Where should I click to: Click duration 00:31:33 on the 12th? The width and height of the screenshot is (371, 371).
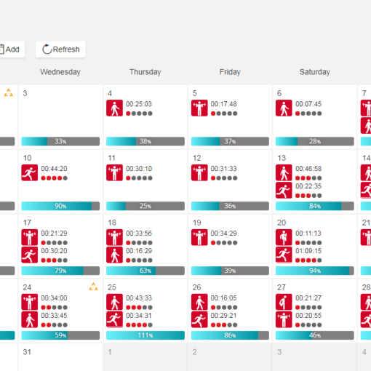pos(223,169)
